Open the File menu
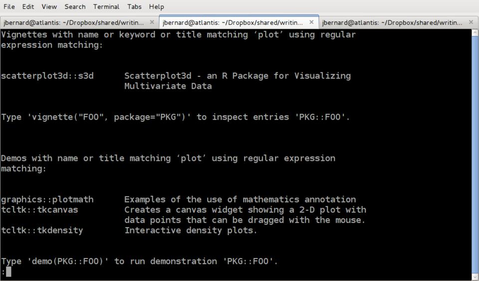479x281 pixels. (9, 6)
